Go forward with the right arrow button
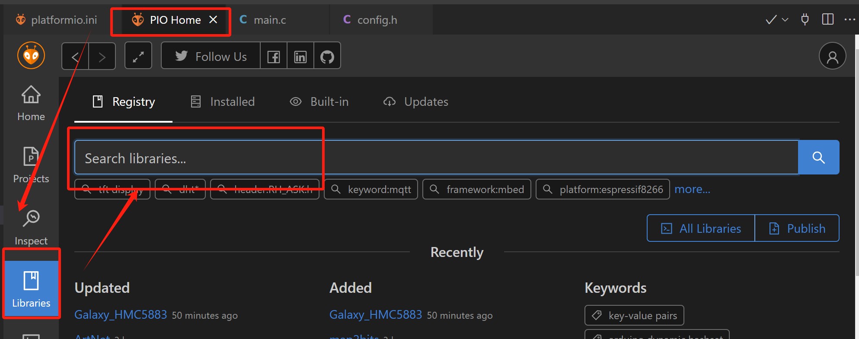859x339 pixels. point(102,56)
